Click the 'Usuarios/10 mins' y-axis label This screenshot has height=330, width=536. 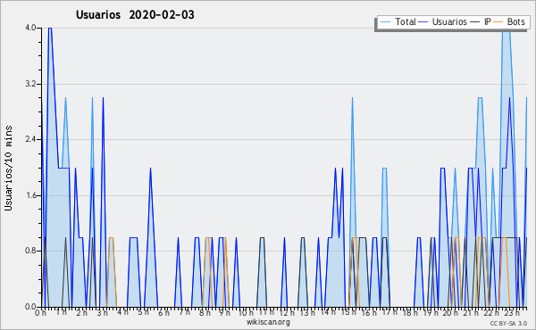[8, 168]
